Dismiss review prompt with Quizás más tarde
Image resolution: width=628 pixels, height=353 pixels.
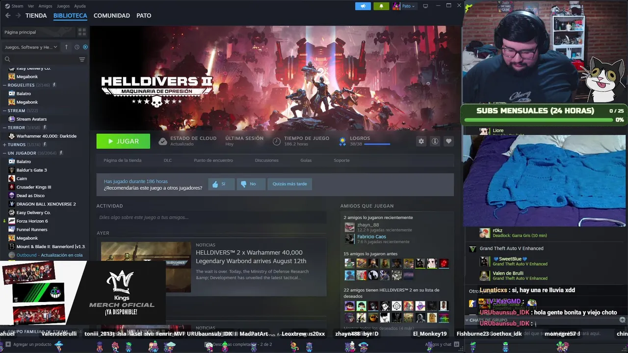tap(289, 184)
